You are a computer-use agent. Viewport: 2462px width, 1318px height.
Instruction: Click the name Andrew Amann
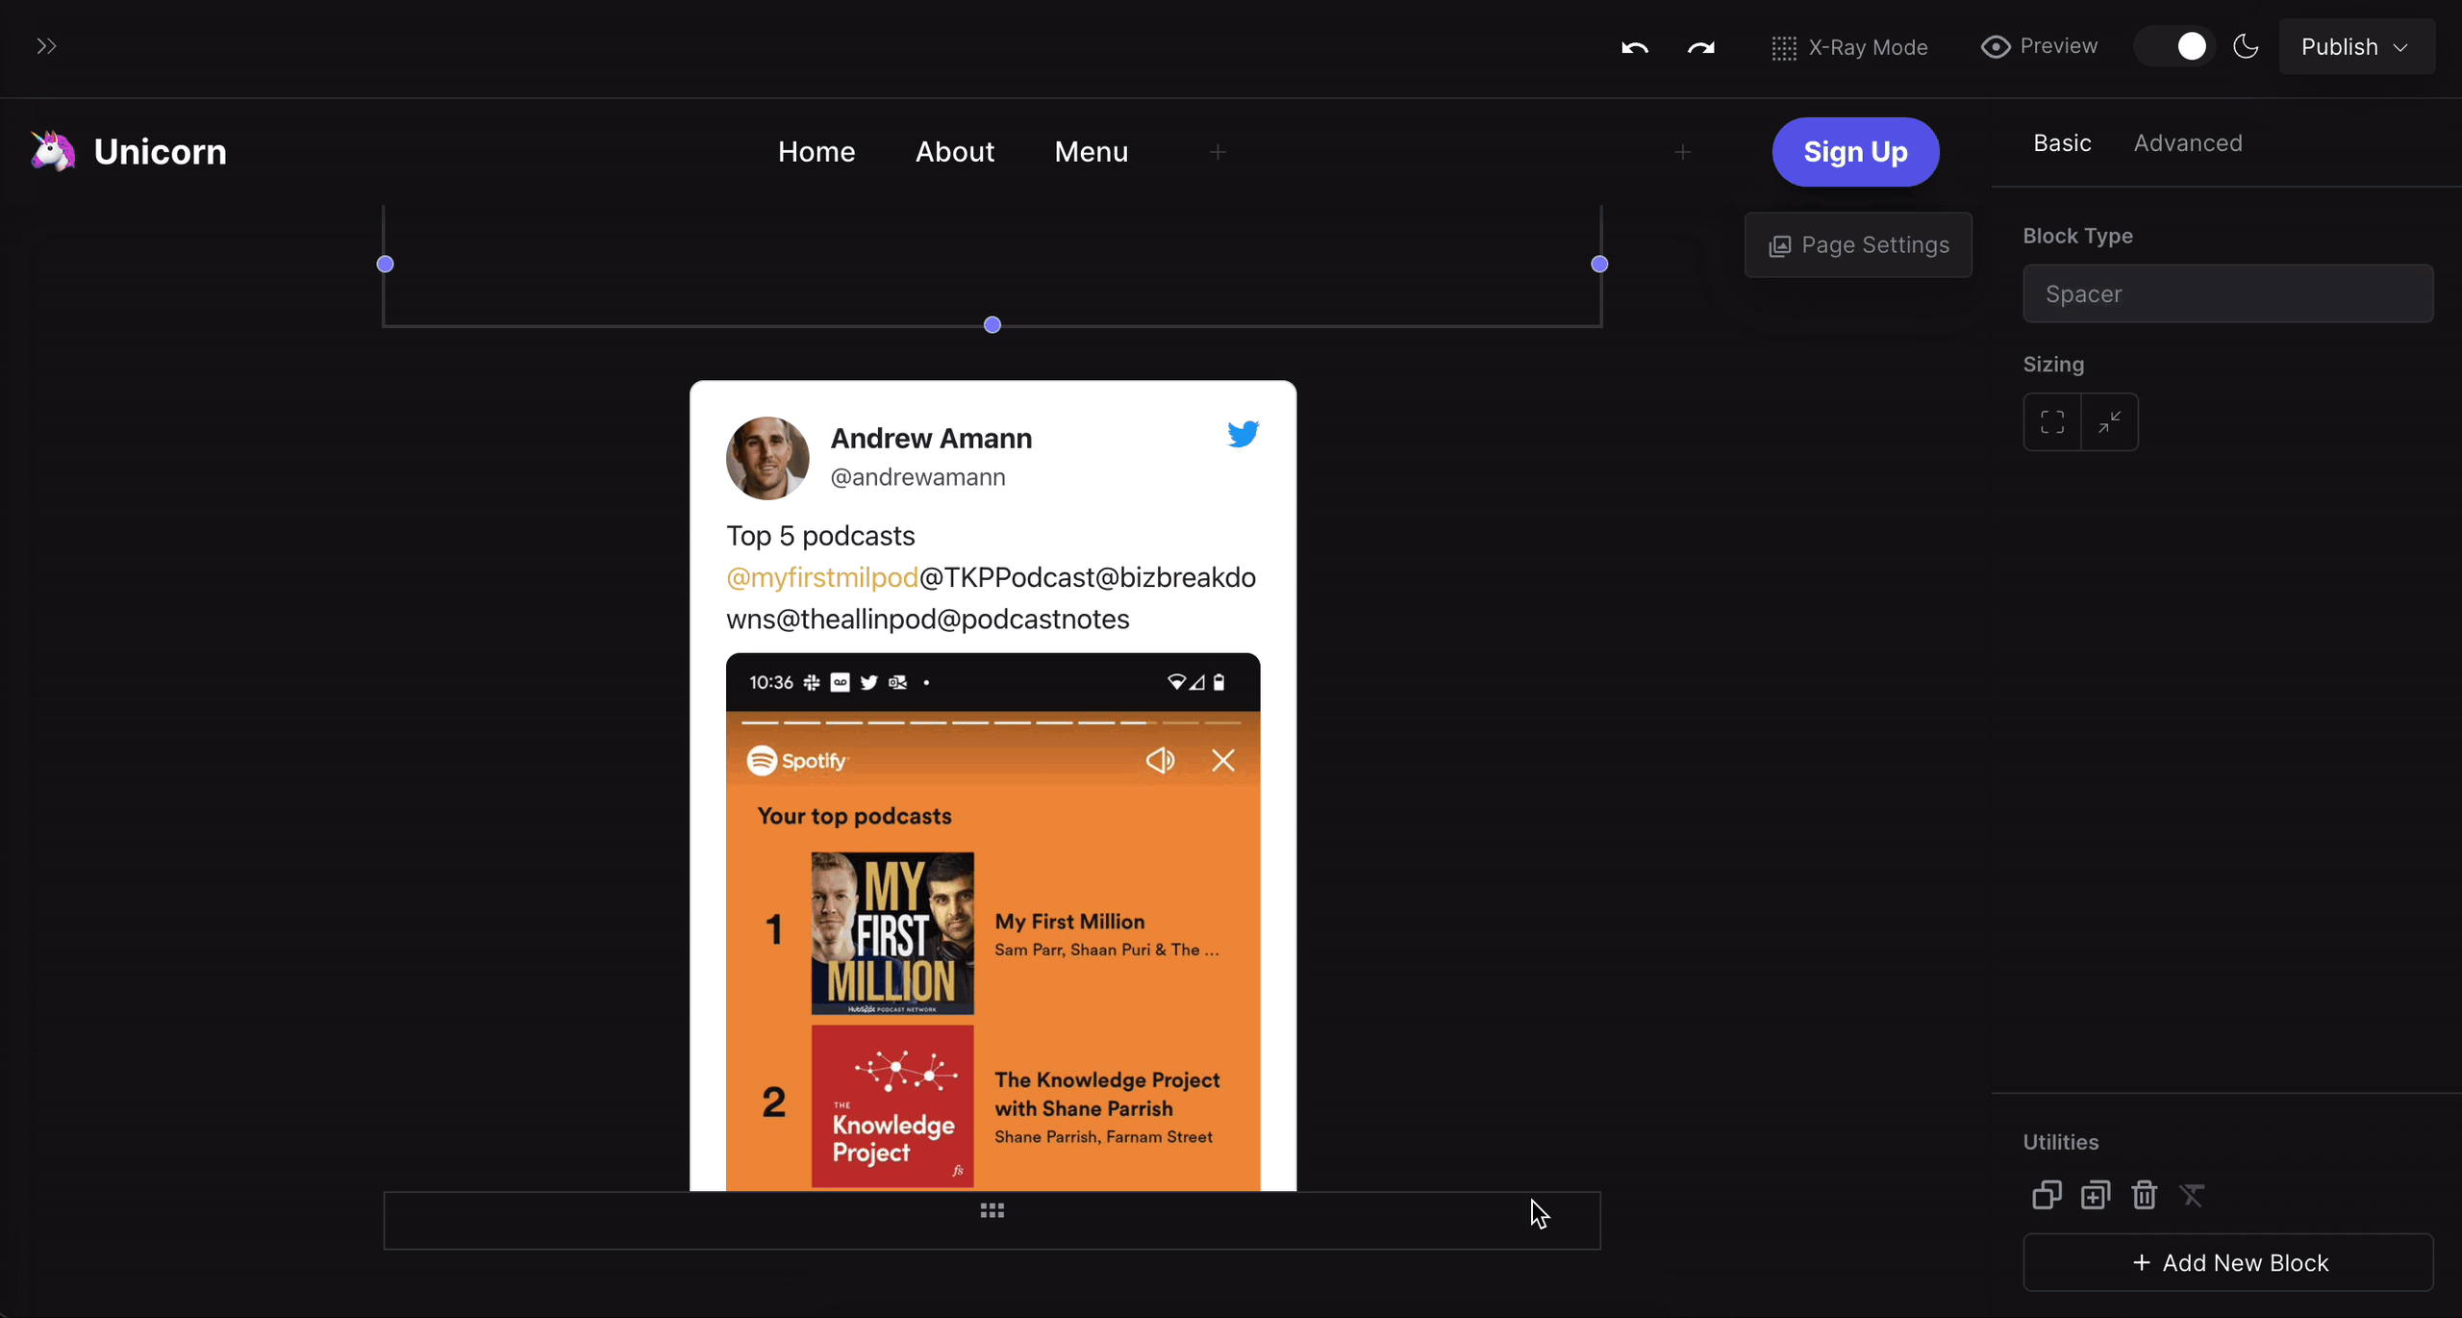(931, 439)
